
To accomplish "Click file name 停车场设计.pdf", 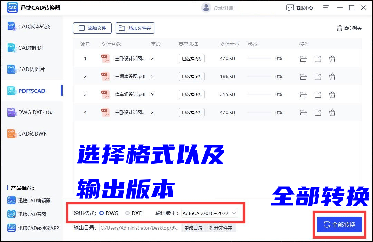I will coord(130,94).
